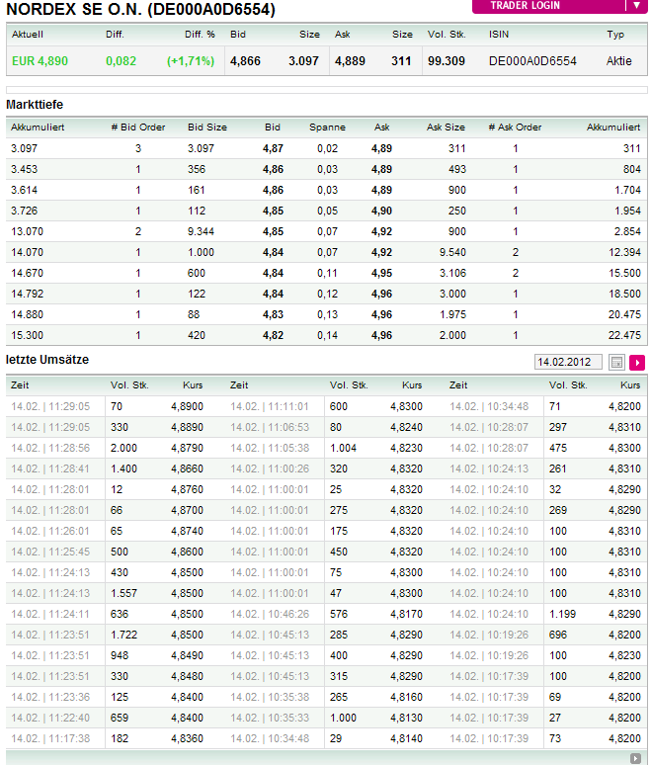Open the calendar date picker icon
The height and width of the screenshot is (765, 651).
(616, 363)
